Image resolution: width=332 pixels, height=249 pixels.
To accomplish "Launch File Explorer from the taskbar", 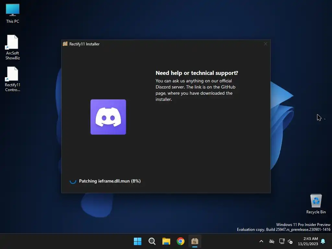I will tap(166, 241).
